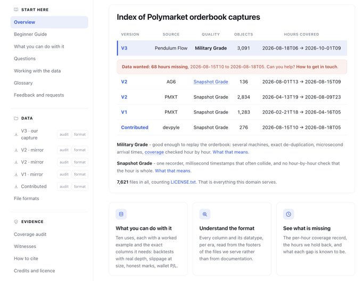Open Credits and licence page
This screenshot has width=362, height=281.
[35, 270]
